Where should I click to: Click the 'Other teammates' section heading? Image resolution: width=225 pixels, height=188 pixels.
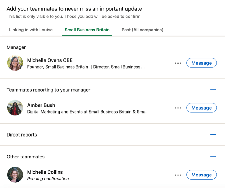tap(26, 157)
